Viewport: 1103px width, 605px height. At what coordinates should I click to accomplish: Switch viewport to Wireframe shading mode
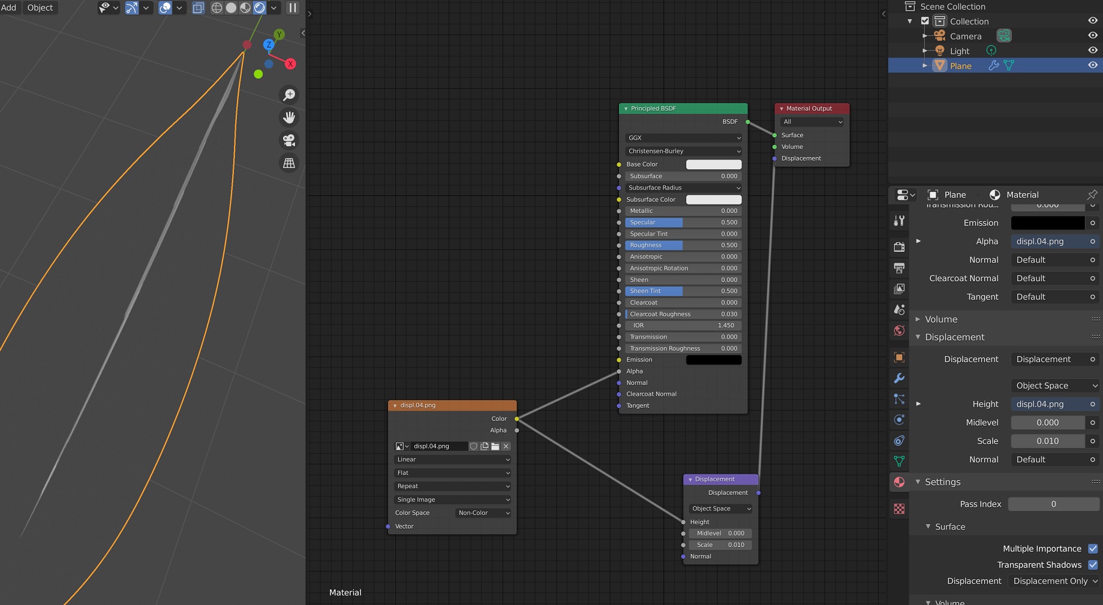pyautogui.click(x=217, y=8)
